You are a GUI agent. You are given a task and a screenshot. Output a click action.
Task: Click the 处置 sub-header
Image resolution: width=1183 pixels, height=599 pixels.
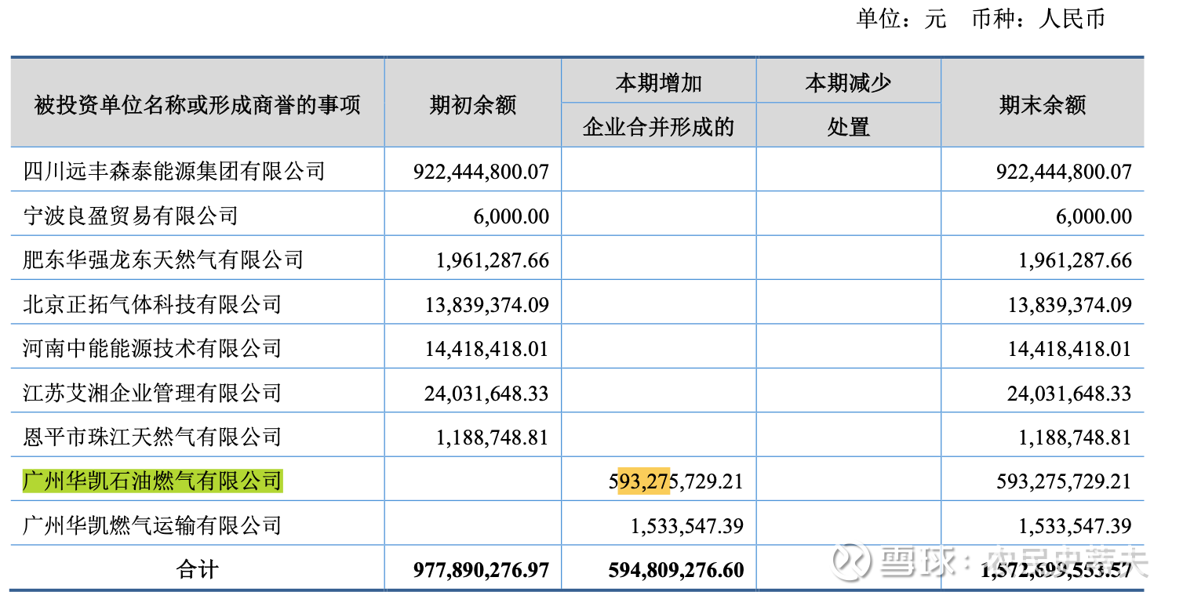848,126
